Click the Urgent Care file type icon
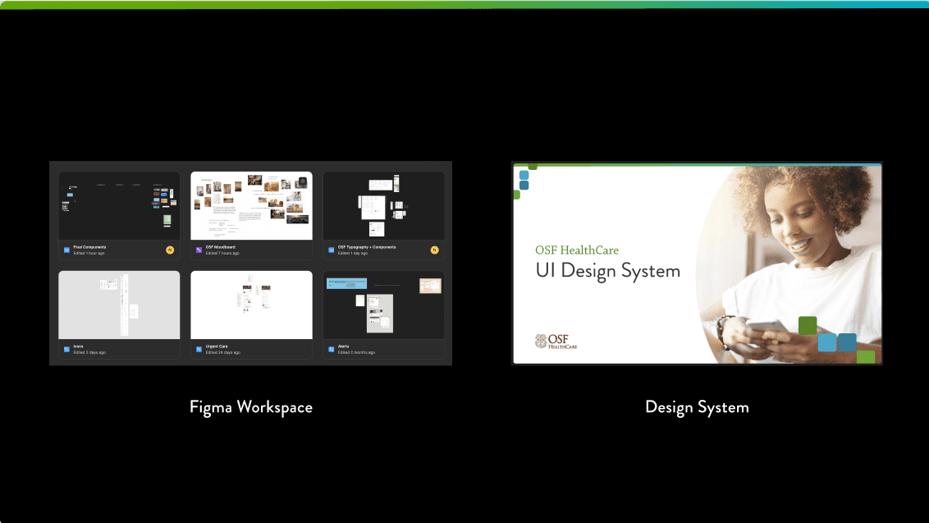929x523 pixels. 199,349
